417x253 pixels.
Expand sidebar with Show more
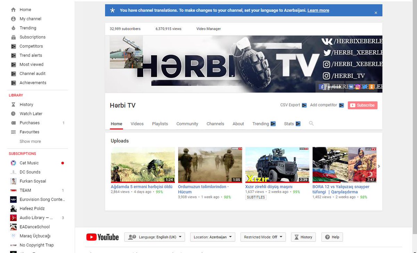pos(30,141)
